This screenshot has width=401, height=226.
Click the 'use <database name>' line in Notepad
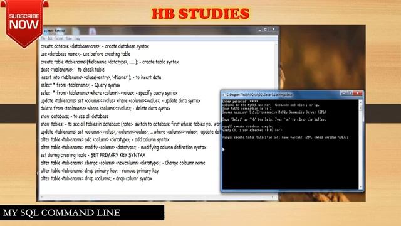(x=85, y=54)
